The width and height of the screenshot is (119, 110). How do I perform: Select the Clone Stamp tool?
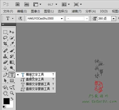click(x=5, y=56)
